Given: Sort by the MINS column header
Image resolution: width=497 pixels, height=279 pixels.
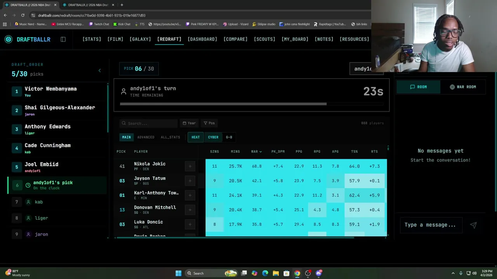Looking at the screenshot, I should (x=235, y=152).
